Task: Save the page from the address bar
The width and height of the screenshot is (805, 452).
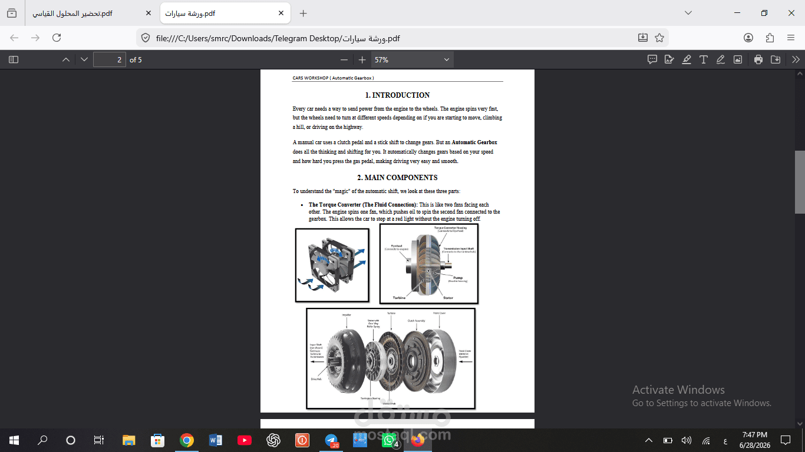Action: [643, 38]
